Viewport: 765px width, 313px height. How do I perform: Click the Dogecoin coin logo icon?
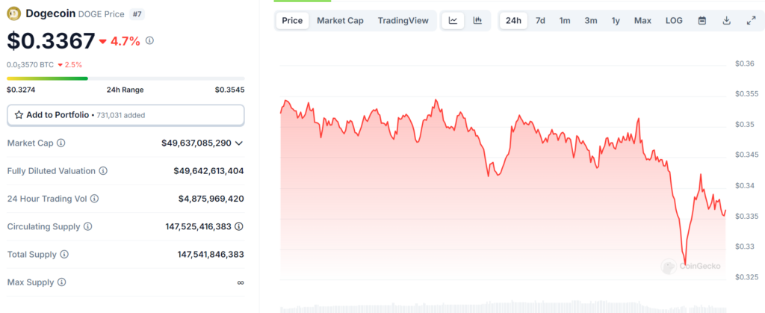pos(13,13)
